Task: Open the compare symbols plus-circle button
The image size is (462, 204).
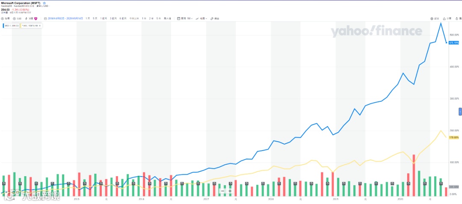Action: tap(17, 18)
